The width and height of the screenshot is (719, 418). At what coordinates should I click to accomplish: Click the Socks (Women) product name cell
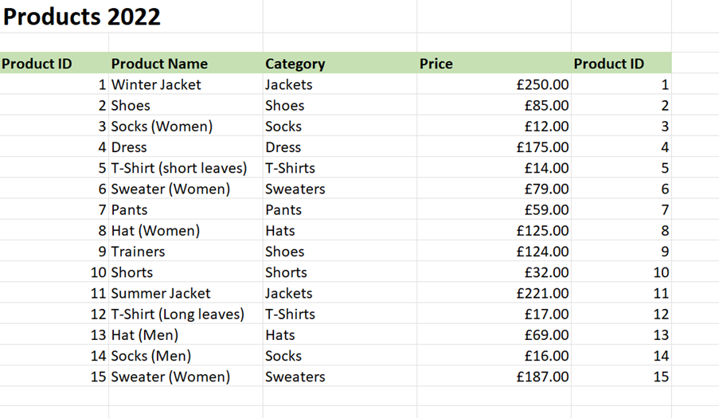coord(186,126)
